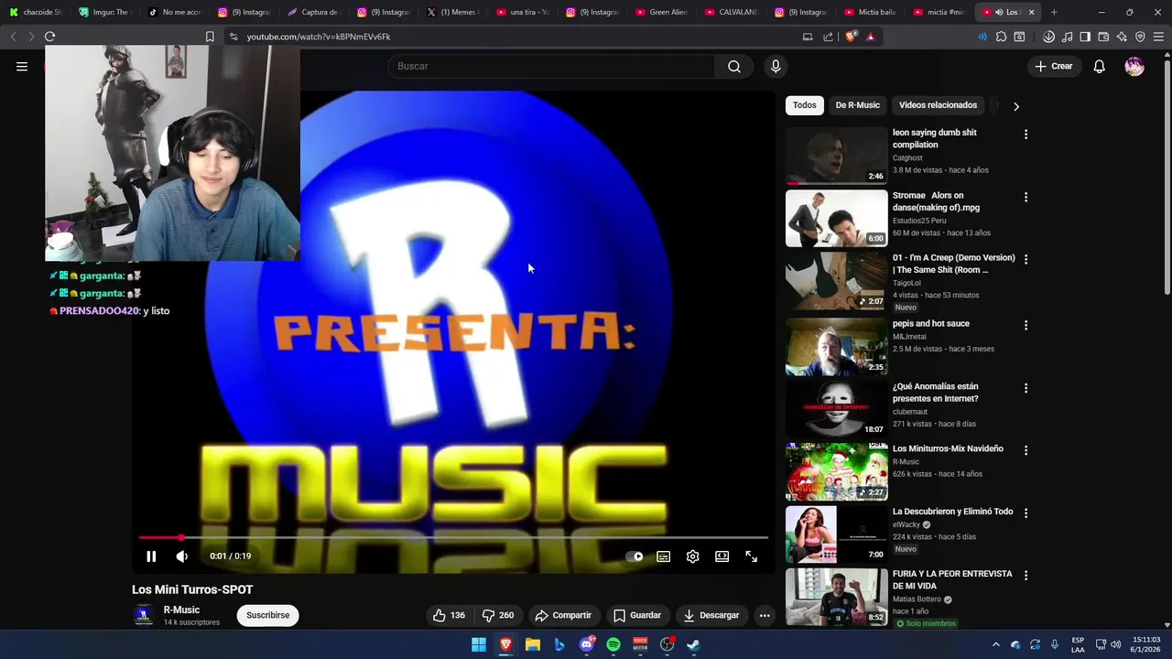Open options for I'm A Creep Demo video
The height and width of the screenshot is (659, 1172).
tap(1025, 259)
